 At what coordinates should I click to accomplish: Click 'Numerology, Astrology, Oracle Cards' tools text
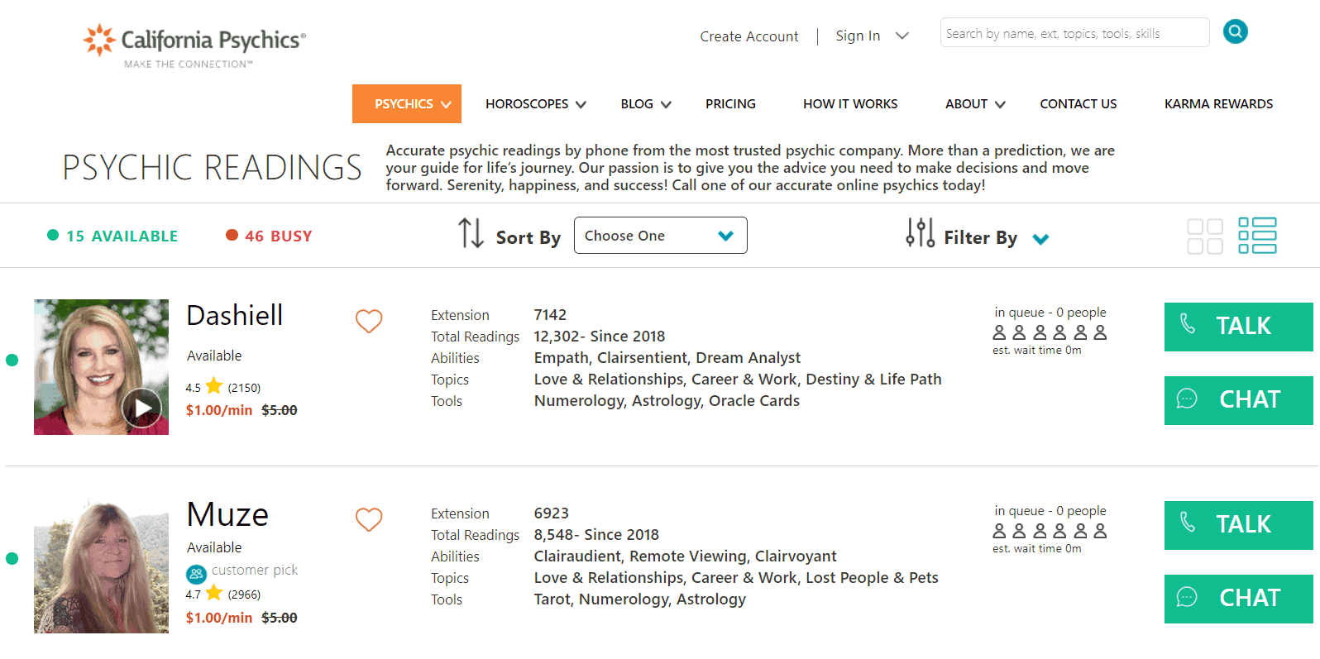tap(667, 401)
